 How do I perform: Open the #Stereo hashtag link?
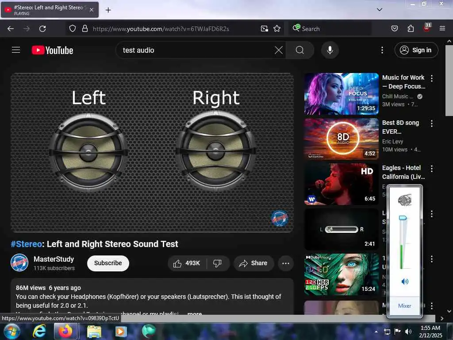pyautogui.click(x=26, y=244)
